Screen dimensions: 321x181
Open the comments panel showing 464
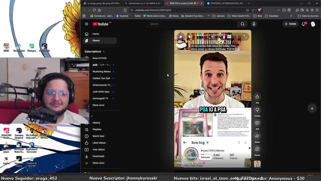click(x=257, y=123)
